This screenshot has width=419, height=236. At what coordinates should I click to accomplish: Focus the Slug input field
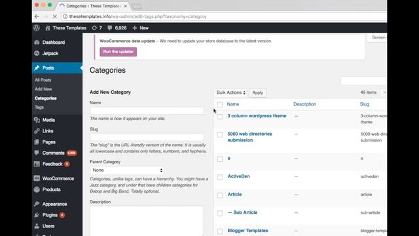tap(147, 137)
